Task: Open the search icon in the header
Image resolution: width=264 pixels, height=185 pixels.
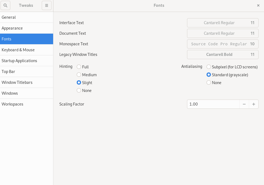Action: [5, 5]
